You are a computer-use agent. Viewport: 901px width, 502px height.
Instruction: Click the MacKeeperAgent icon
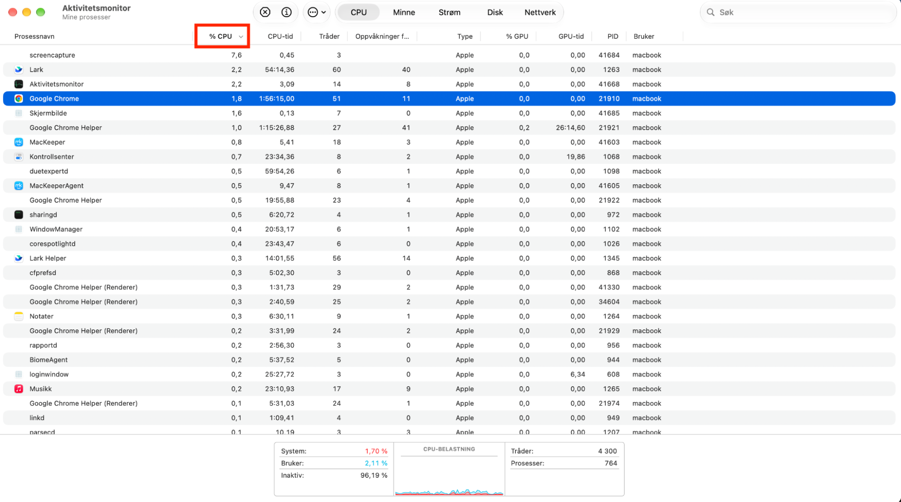click(18, 186)
